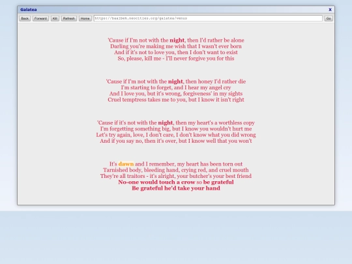Image resolution: width=352 pixels, height=264 pixels.
Task: Focus the URL address field
Action: click(208, 18)
